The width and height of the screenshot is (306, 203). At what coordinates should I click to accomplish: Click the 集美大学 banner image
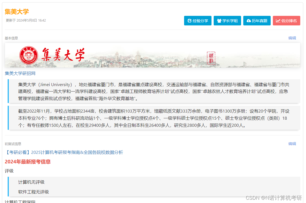click(153, 55)
